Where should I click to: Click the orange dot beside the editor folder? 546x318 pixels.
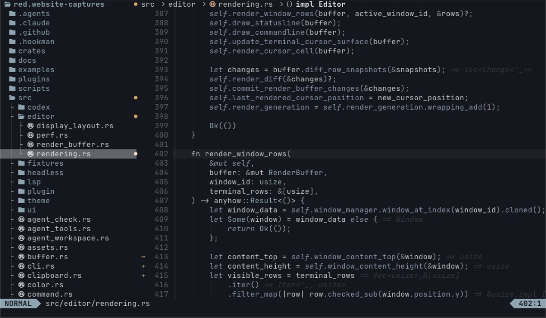tap(135, 117)
